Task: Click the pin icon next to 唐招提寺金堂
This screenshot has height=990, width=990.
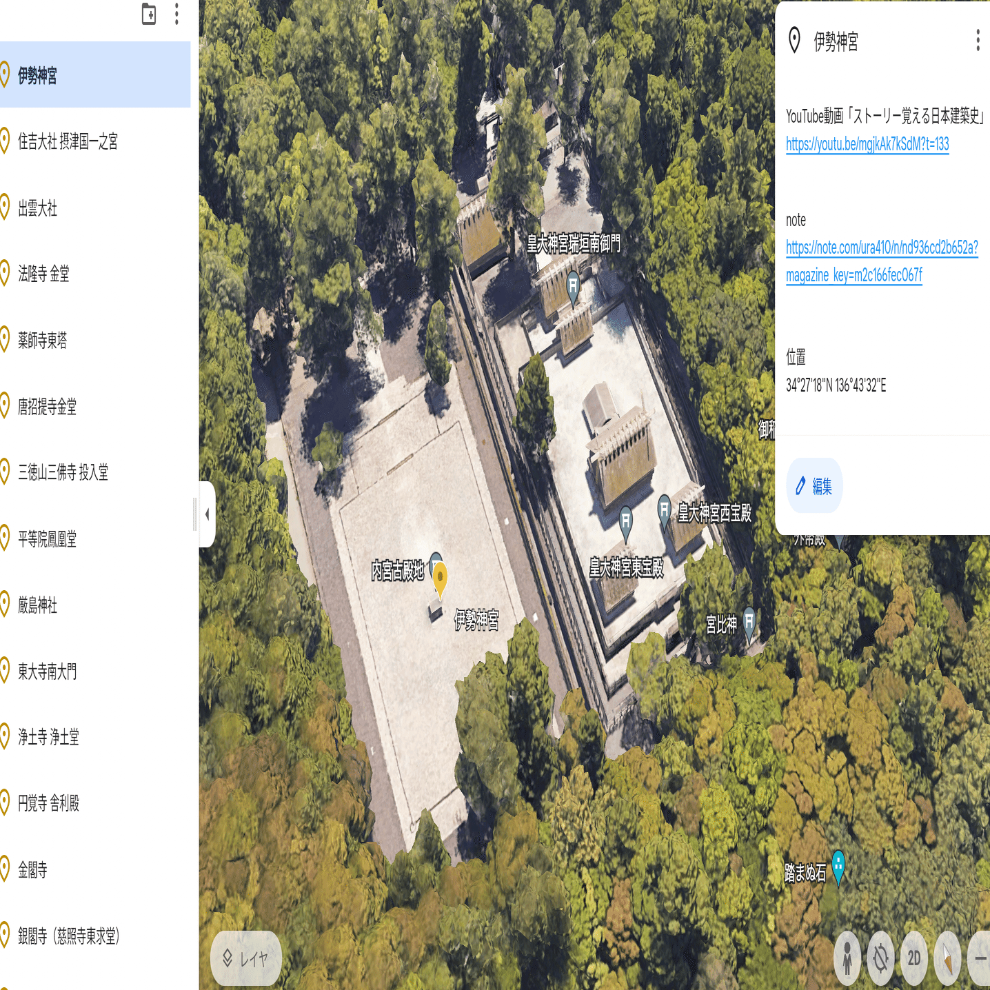Action: (x=3, y=406)
